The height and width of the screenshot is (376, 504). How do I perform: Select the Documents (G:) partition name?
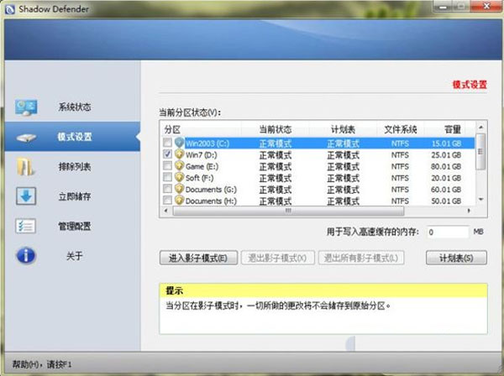211,190
